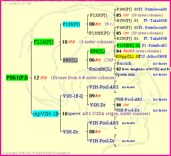Click the '08 ins (9 c.)' line

(102, 24)
